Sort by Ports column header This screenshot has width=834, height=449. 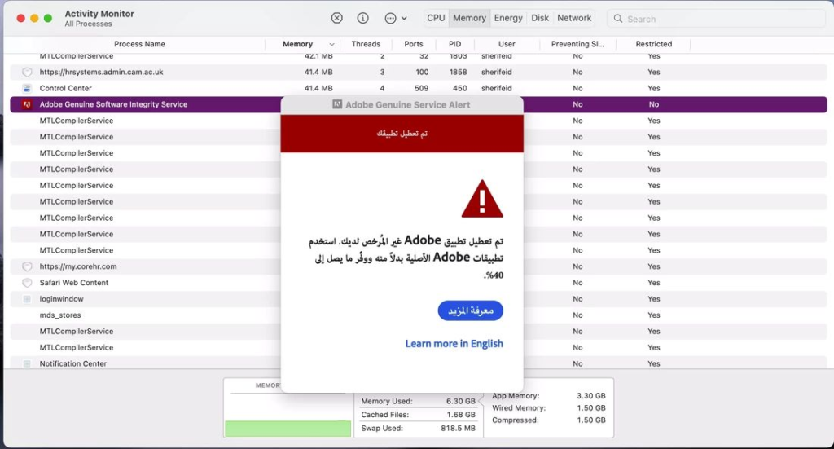413,44
